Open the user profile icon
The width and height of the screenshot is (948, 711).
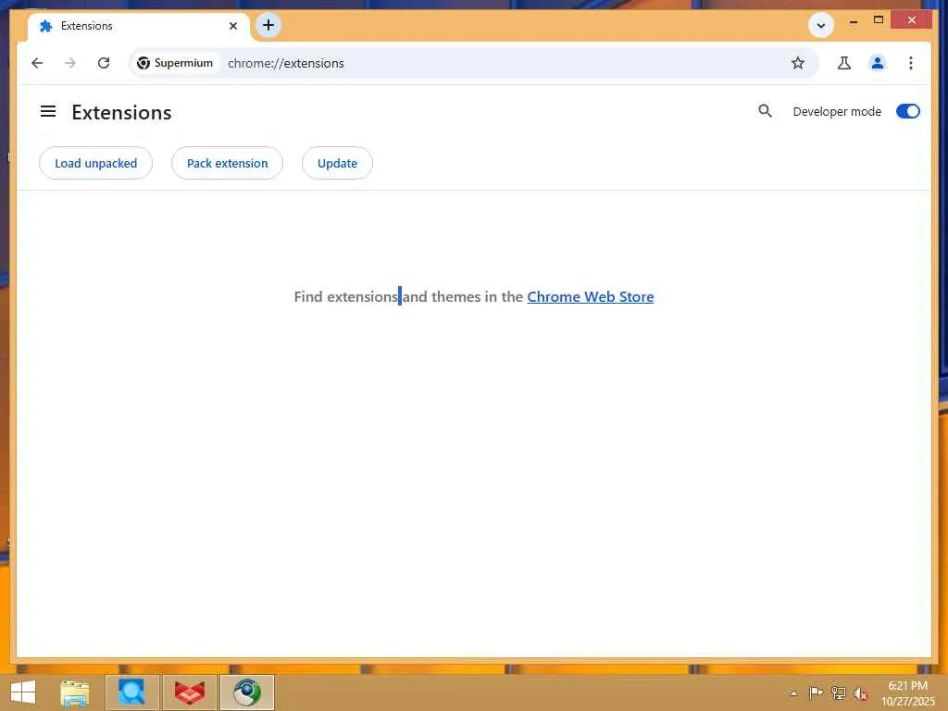click(878, 63)
